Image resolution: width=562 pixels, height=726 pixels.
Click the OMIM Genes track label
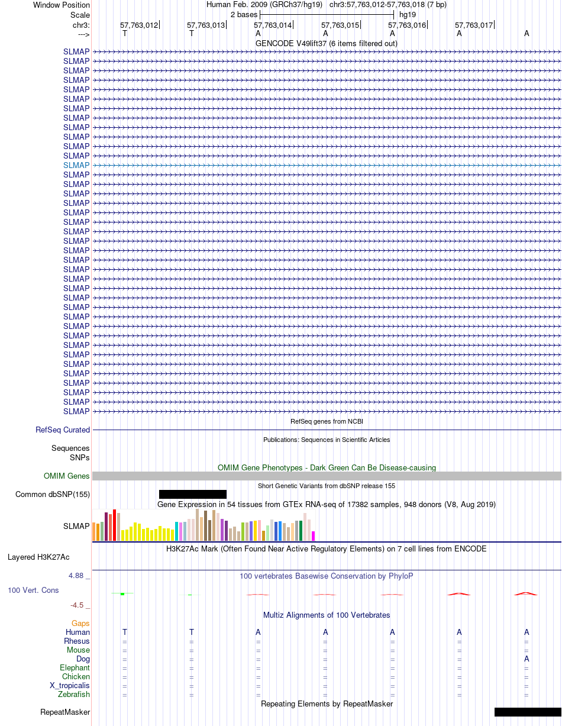(67, 476)
